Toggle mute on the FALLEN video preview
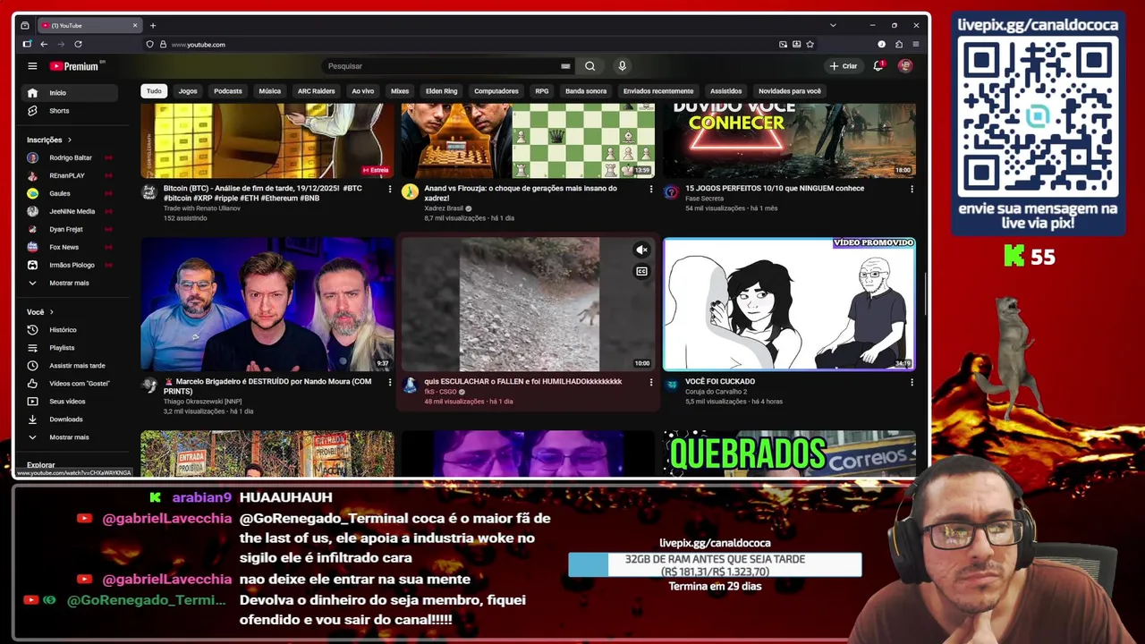 click(641, 250)
